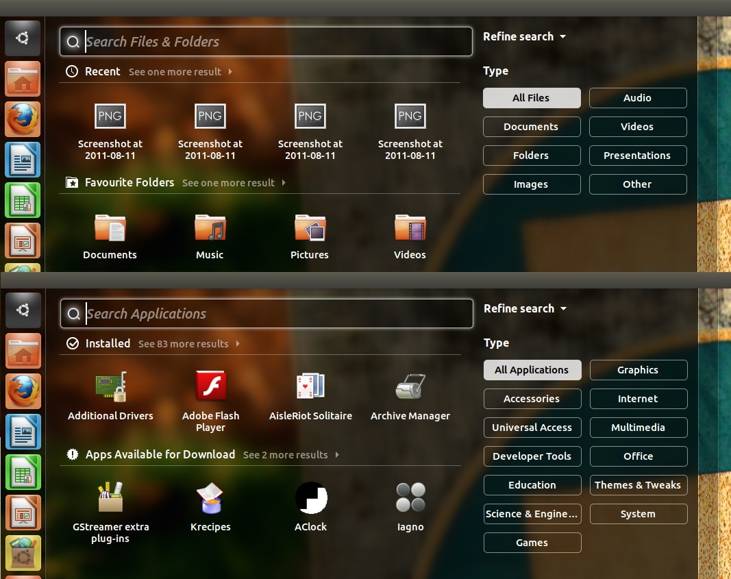Focus the Search Applications field
This screenshot has width=731, height=579.
coord(267,314)
